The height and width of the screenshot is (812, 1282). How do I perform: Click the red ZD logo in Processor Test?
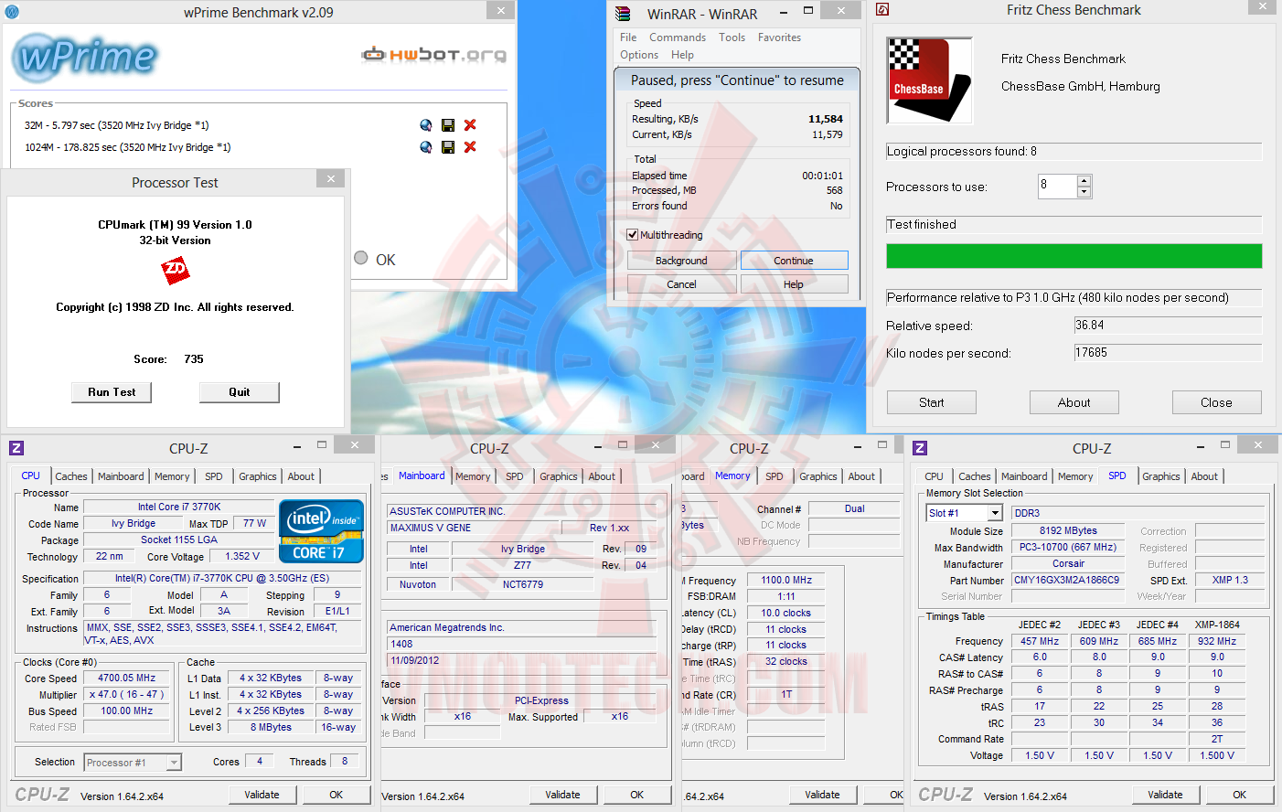coord(176,270)
